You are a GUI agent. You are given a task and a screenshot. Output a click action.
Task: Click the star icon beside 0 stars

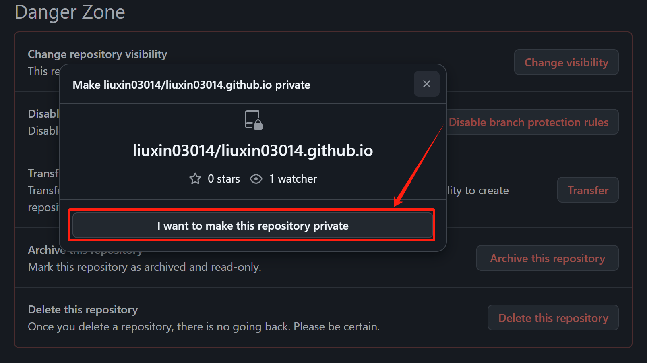pos(195,178)
